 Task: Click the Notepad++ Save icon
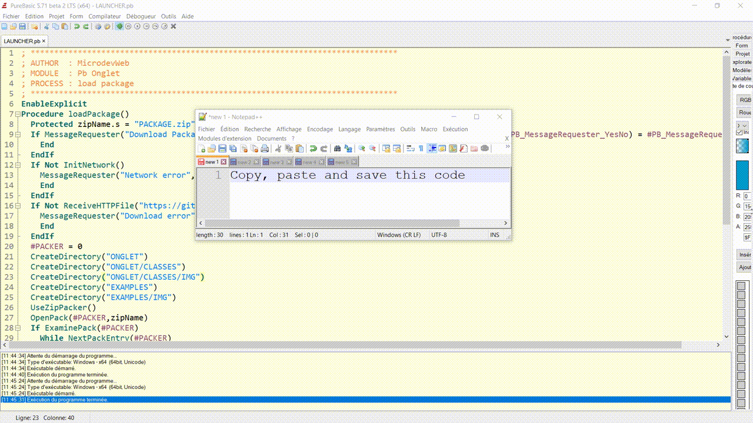click(x=222, y=149)
